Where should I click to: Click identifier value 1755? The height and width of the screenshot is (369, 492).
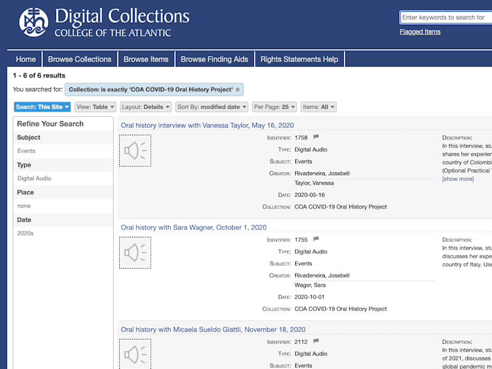(301, 240)
